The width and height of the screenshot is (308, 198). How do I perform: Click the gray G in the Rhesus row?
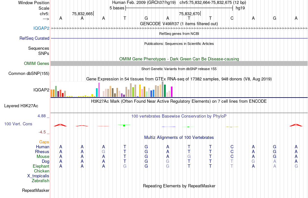tap(103, 151)
